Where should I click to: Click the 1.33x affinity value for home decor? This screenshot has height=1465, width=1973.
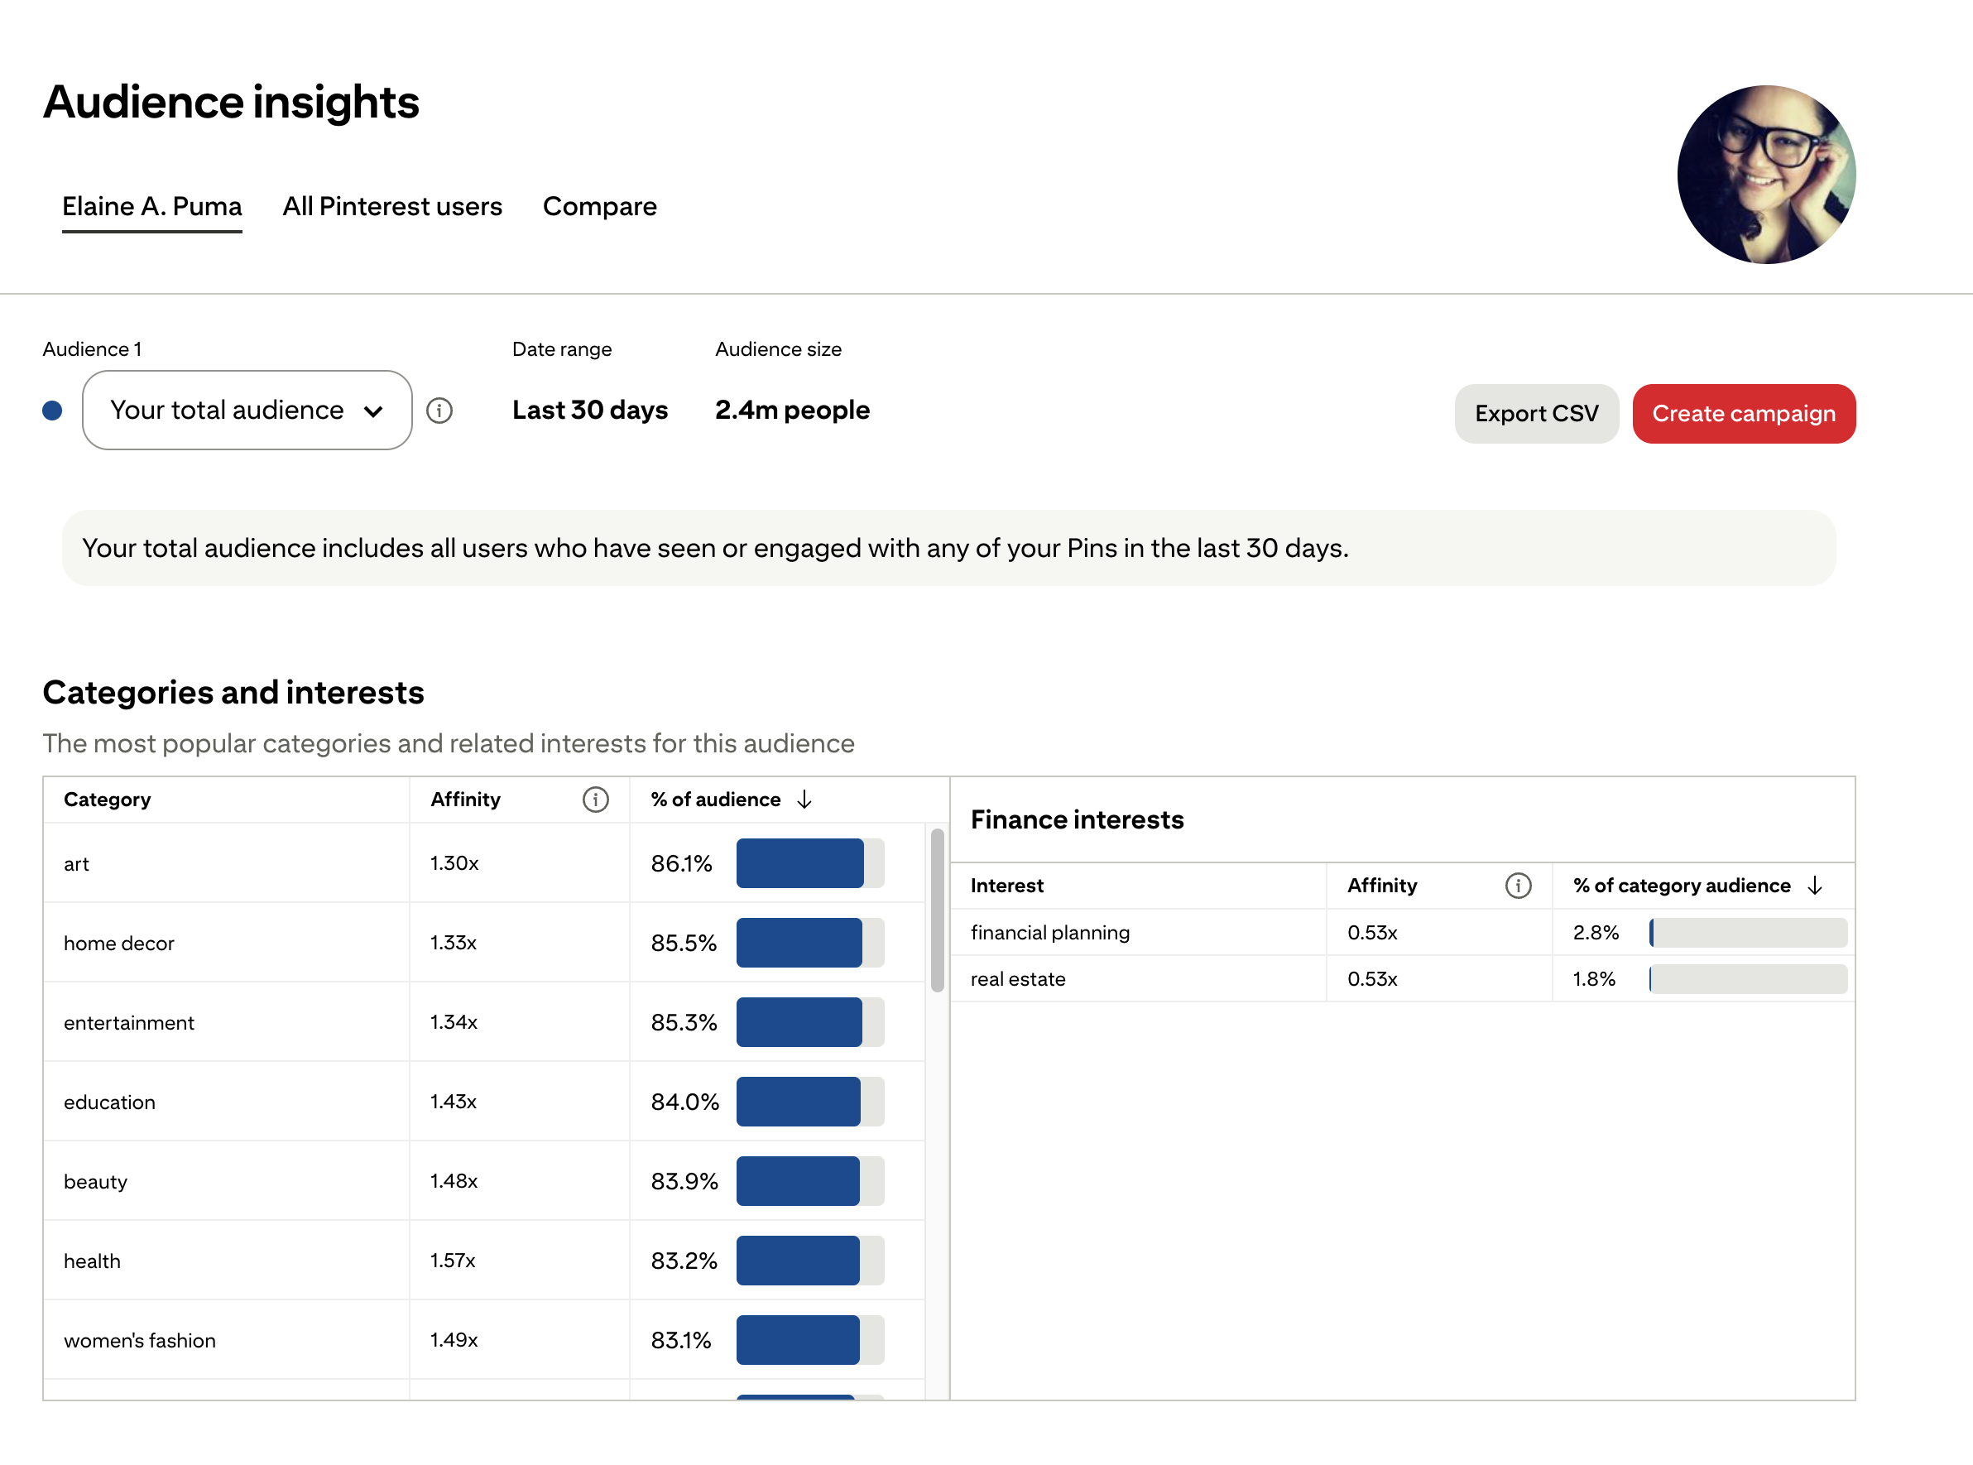454,943
